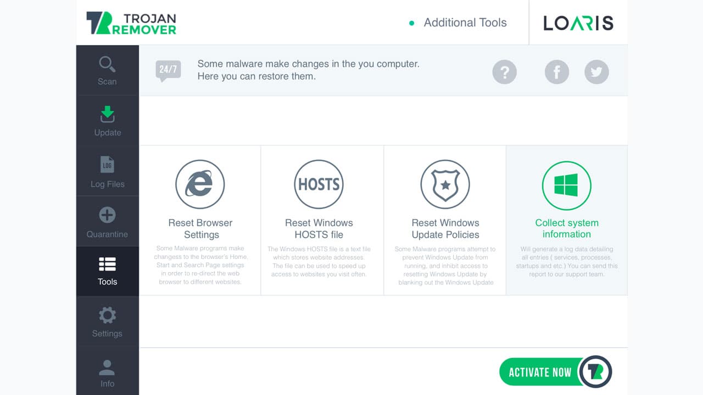Image resolution: width=703 pixels, height=395 pixels.
Task: Open the Twitter icon
Action: (596, 72)
